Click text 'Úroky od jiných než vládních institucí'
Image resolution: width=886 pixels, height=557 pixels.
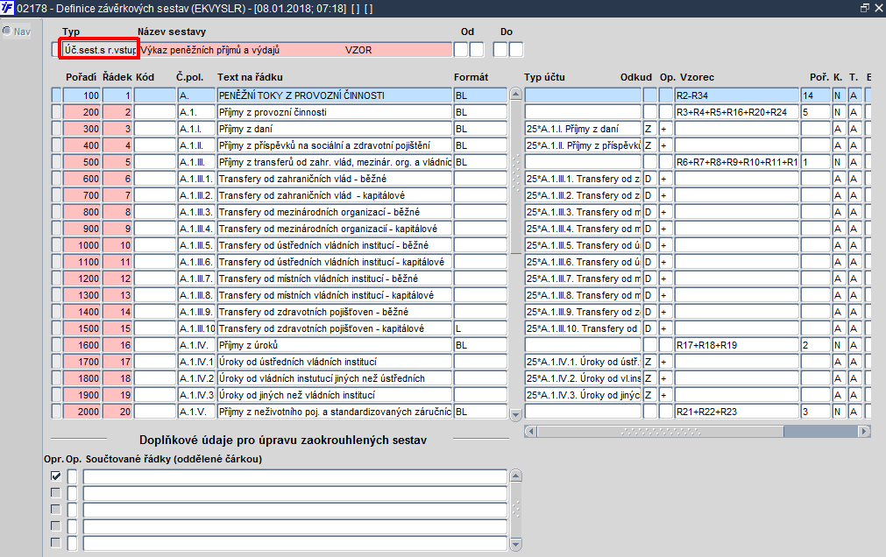(x=297, y=395)
